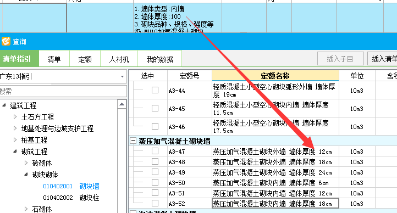Click the tree panel scroll-up arrow

[122, 104]
